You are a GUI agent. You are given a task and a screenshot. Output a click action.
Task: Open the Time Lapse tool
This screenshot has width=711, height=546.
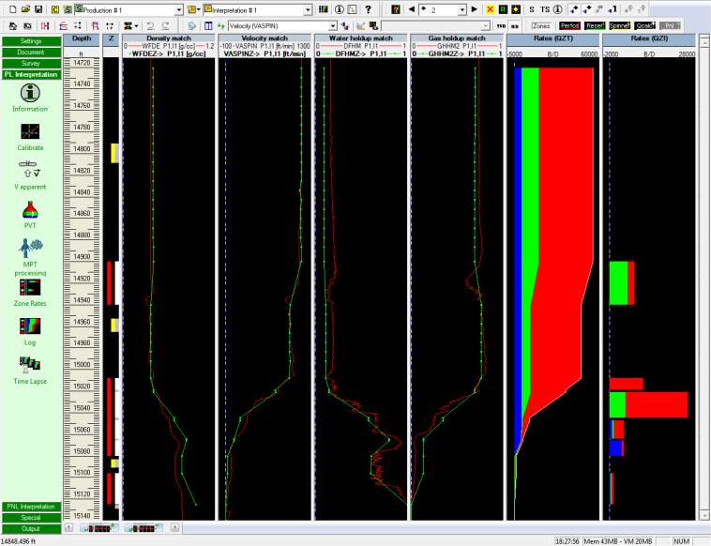pyautogui.click(x=30, y=366)
